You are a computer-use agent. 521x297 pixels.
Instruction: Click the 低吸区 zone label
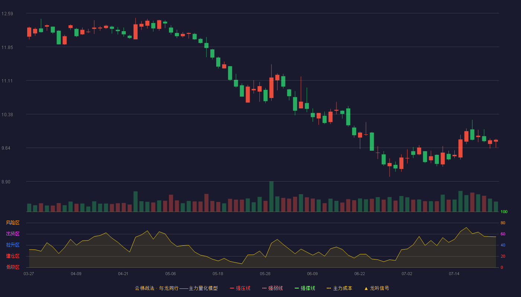(13, 267)
